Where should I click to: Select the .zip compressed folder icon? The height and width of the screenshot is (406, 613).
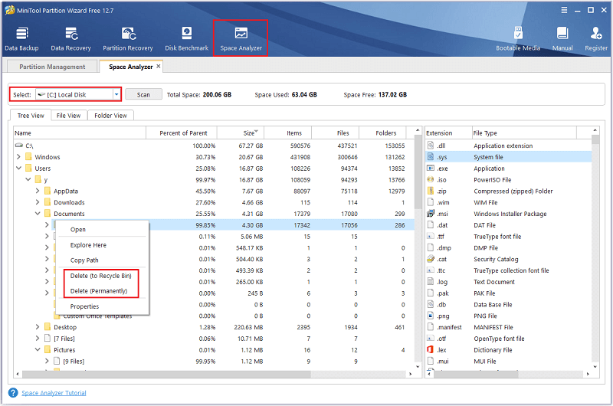click(431, 191)
